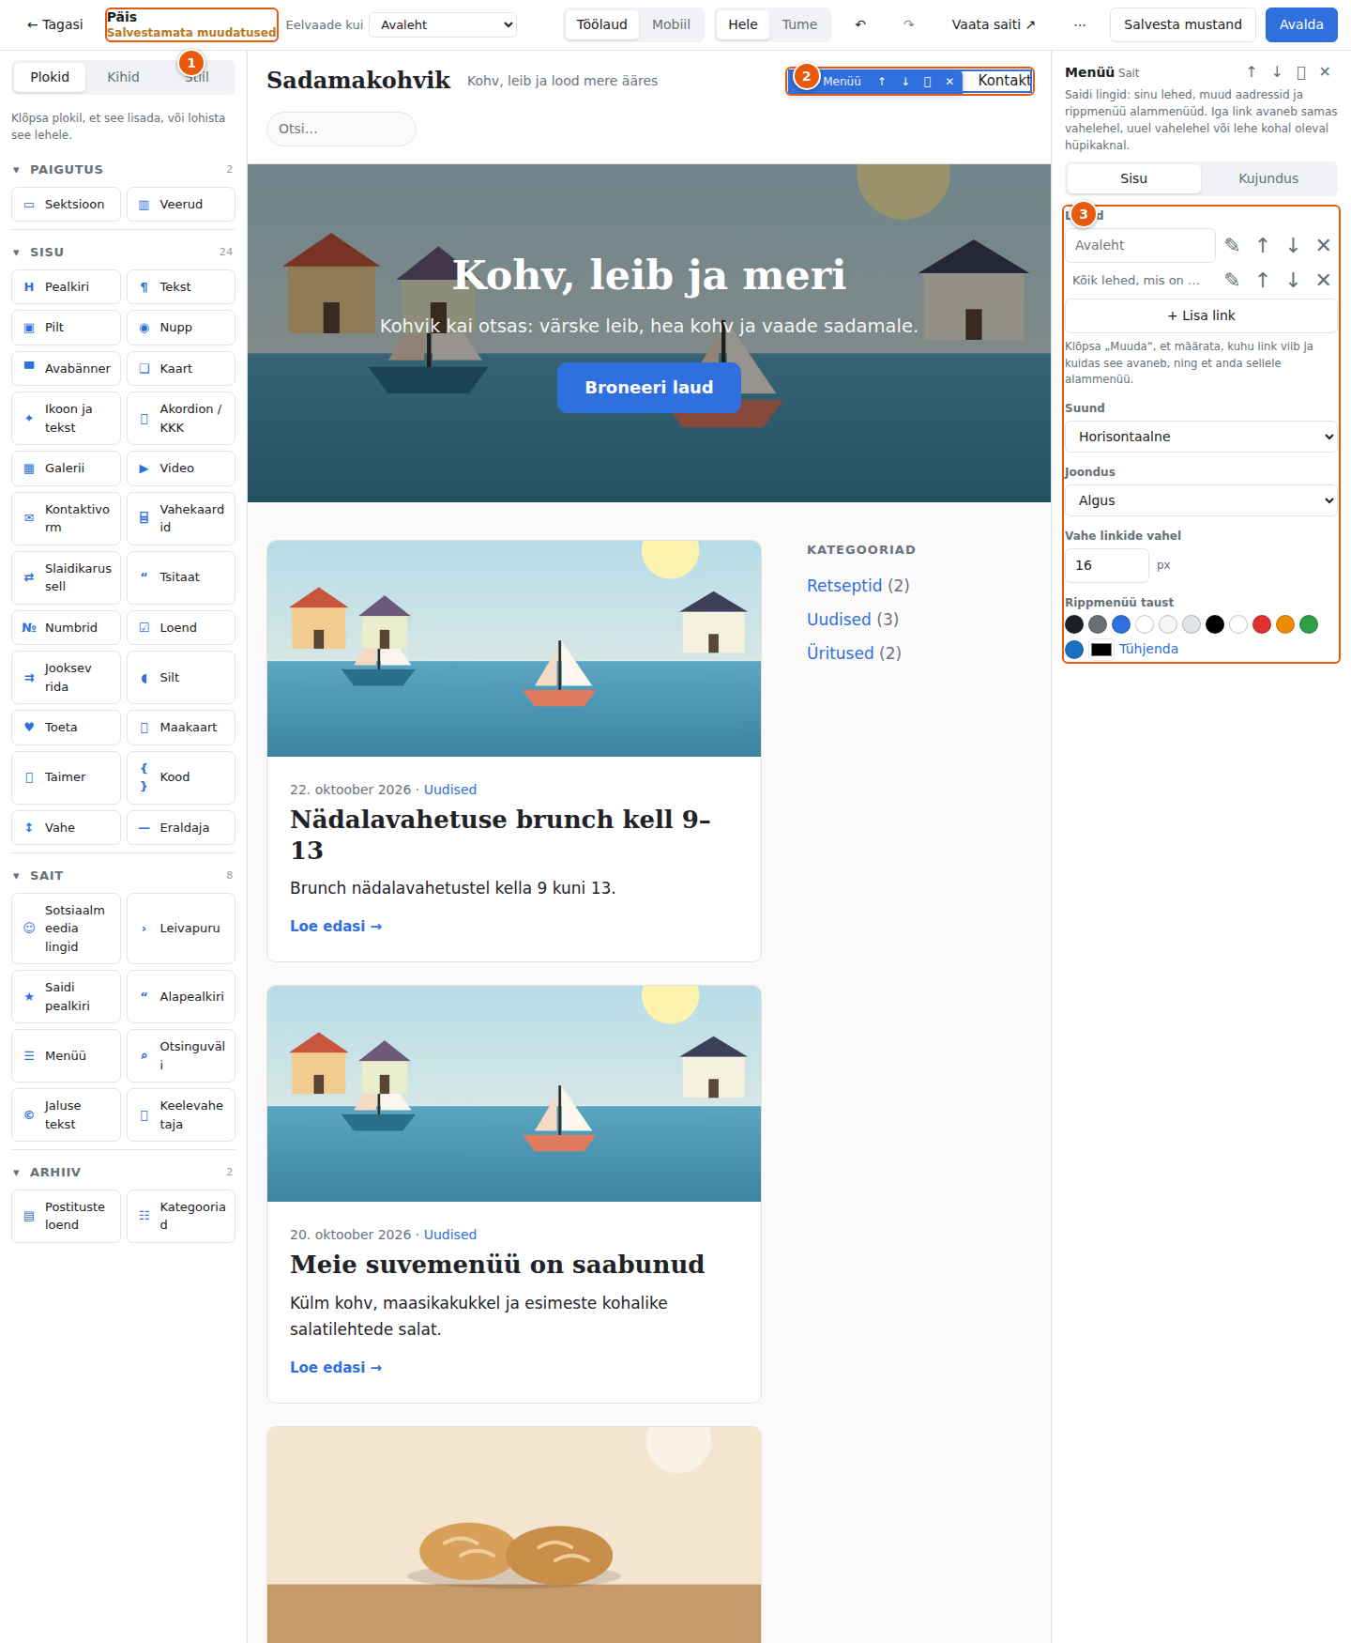Screen dimensions: 1351x1643
Task: Click the Salvesta mustand button
Action: (1182, 24)
